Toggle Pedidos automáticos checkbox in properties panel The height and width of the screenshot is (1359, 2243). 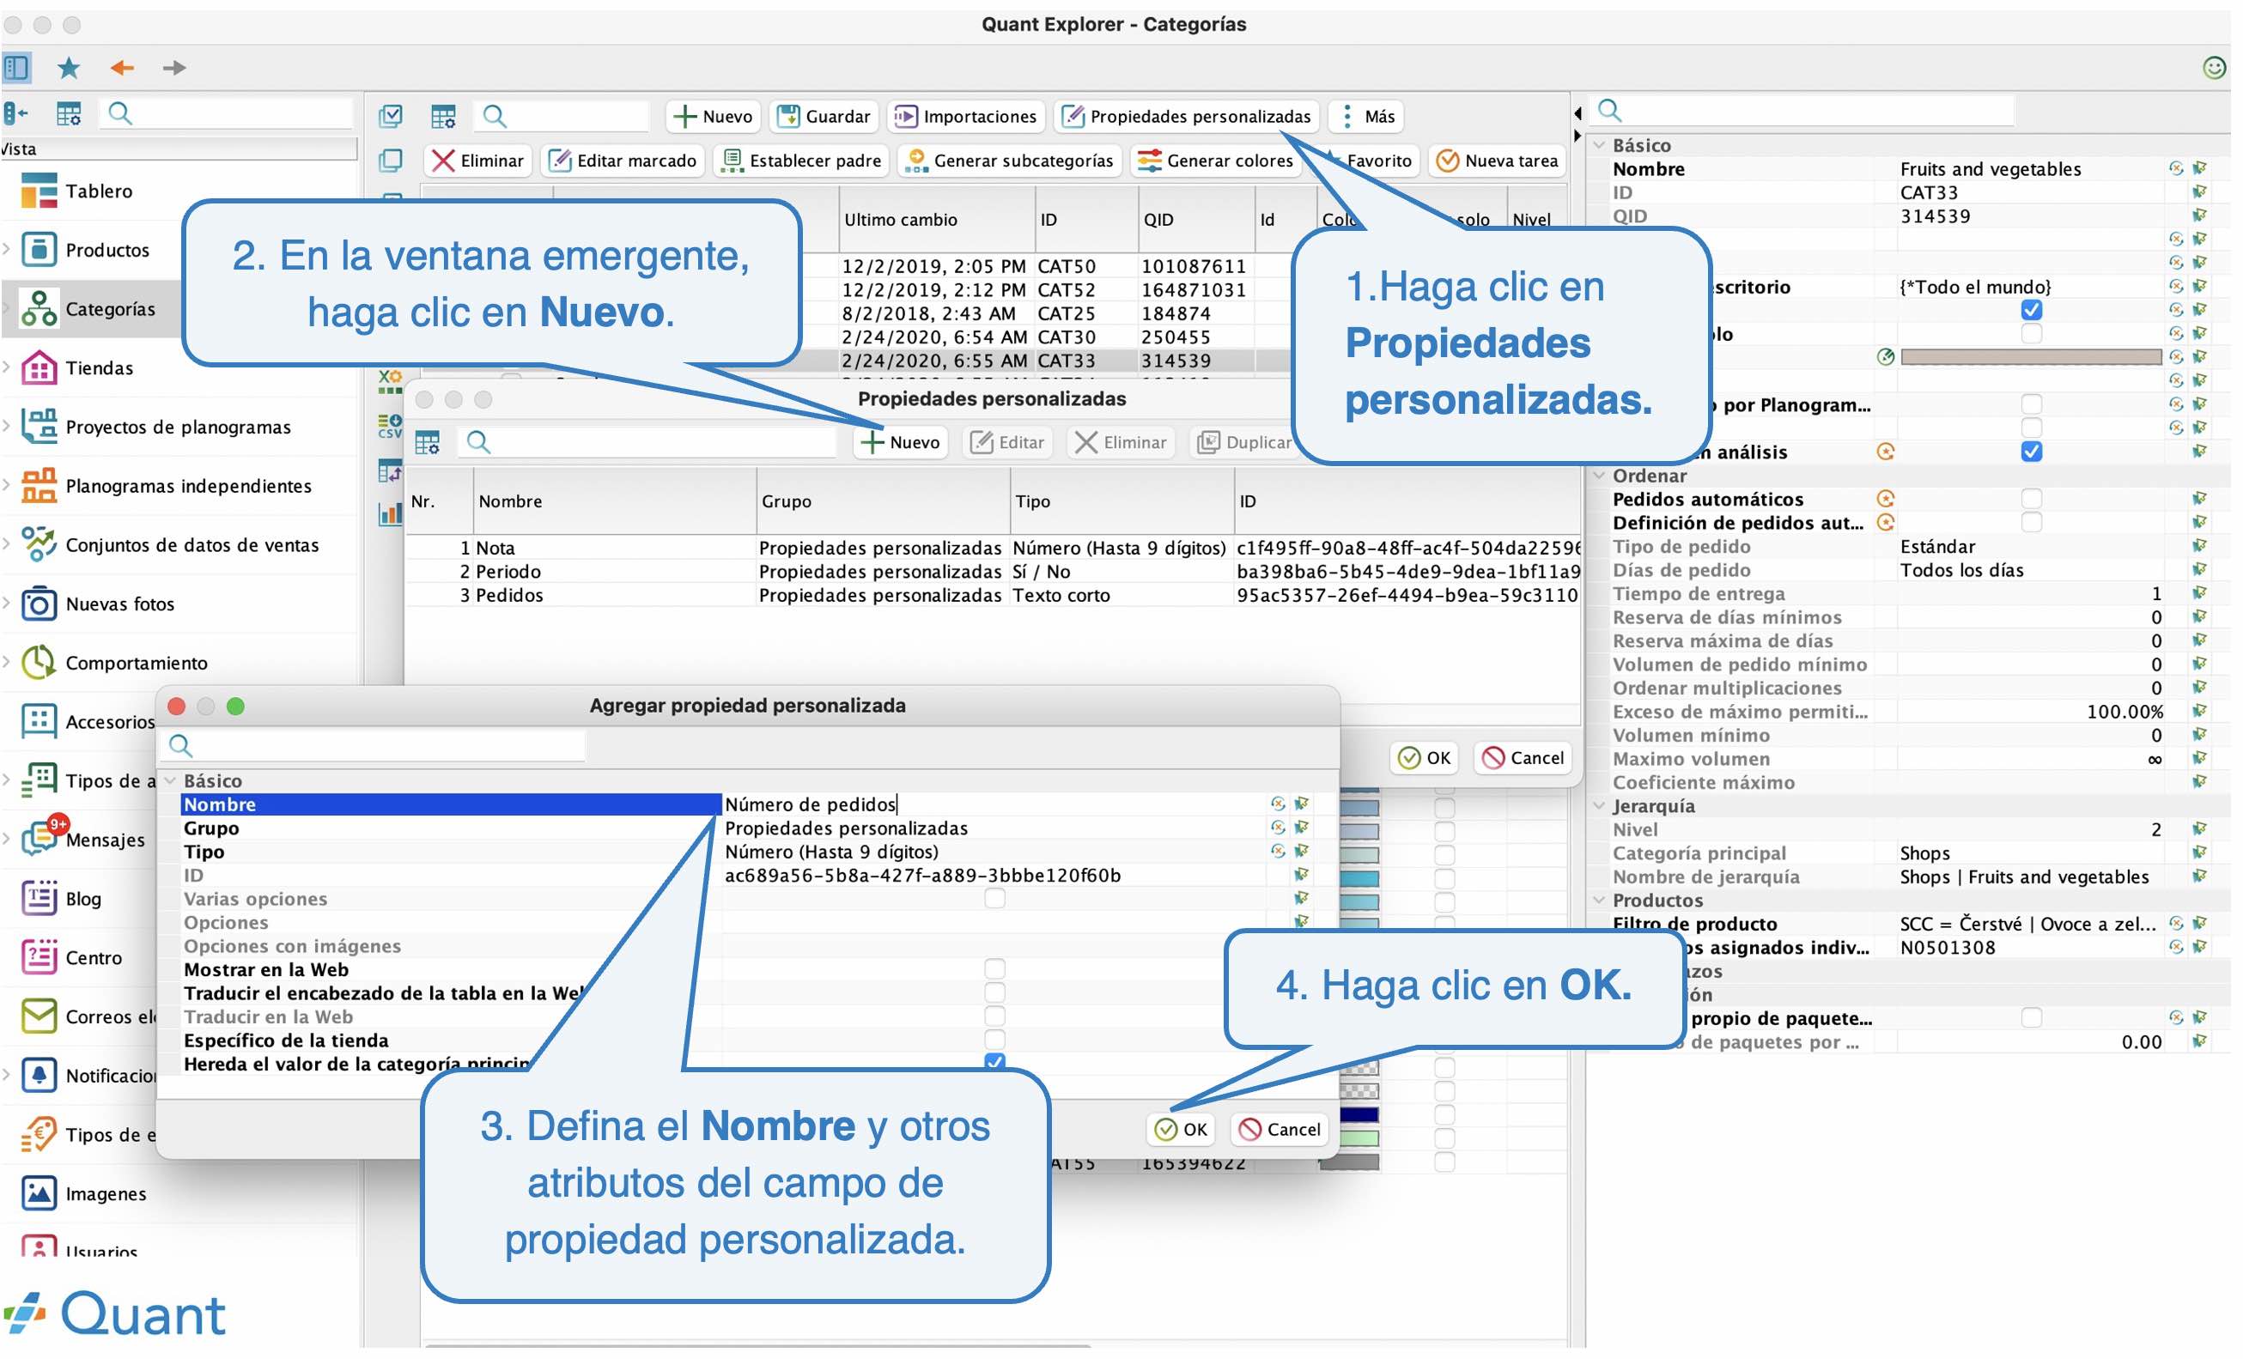pos(2031,499)
